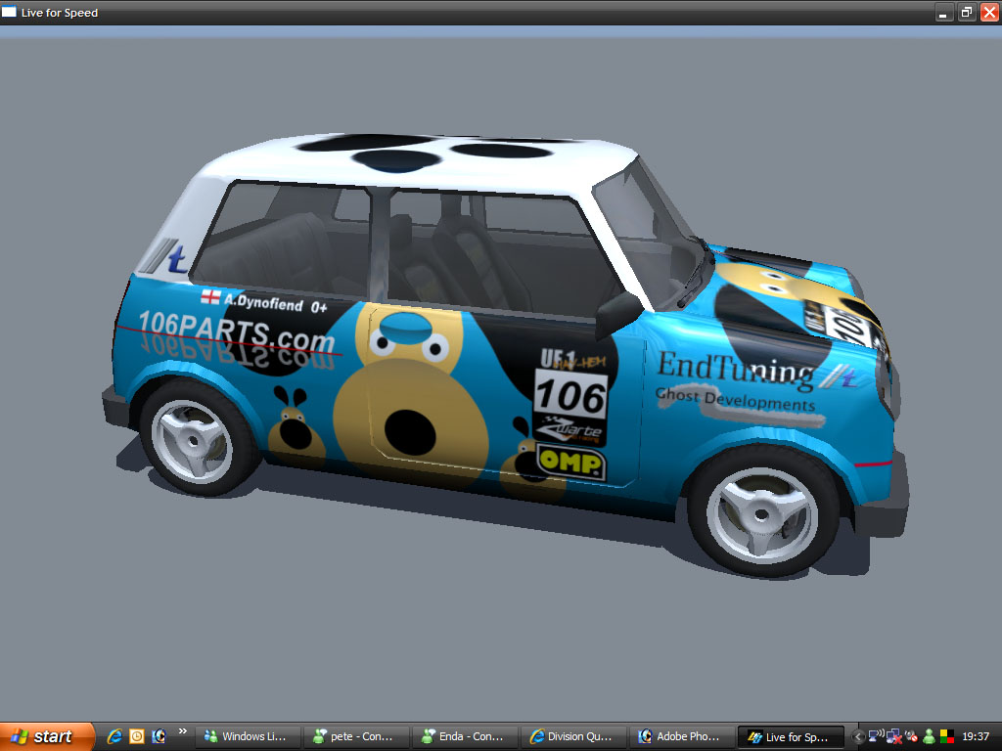Open the Windows start menu
Viewport: 1002px width, 751px height.
47,736
